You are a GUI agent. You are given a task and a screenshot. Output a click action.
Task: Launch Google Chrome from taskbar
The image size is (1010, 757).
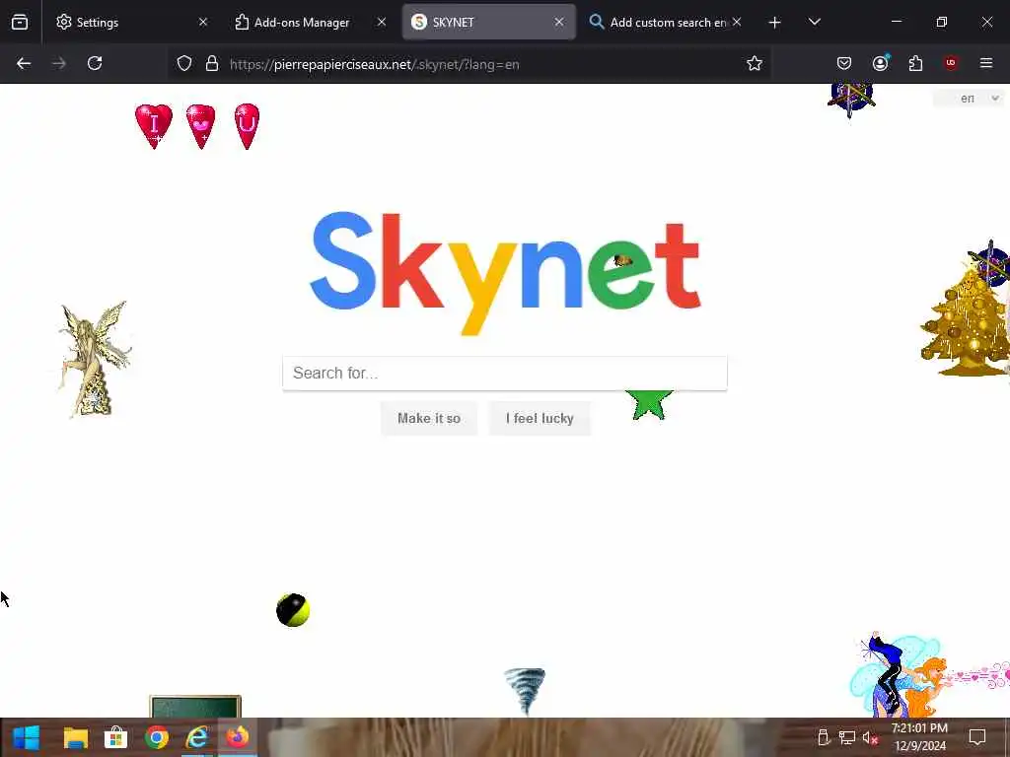pyautogui.click(x=157, y=737)
